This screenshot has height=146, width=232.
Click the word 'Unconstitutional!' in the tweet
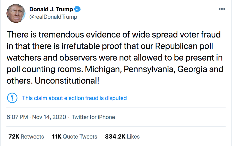tap(67, 81)
